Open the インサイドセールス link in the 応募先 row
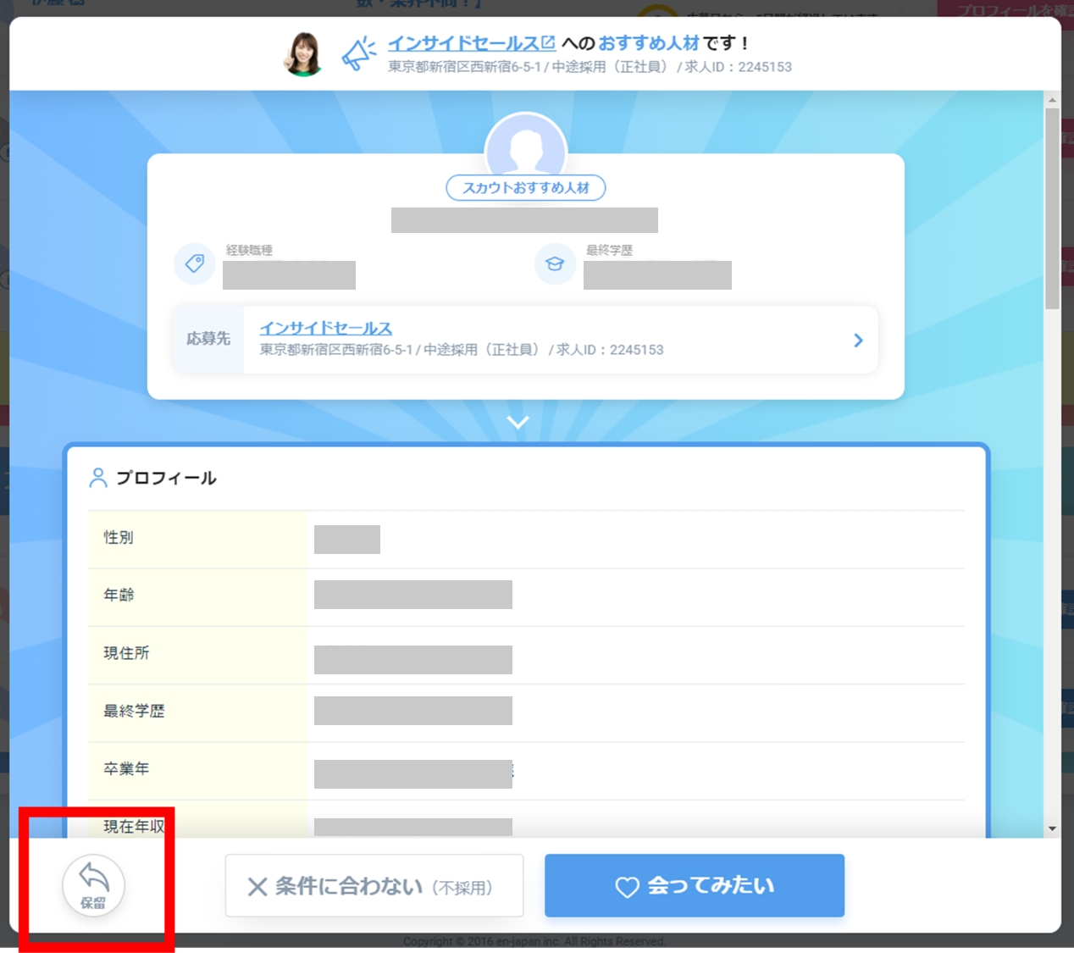 (x=326, y=328)
